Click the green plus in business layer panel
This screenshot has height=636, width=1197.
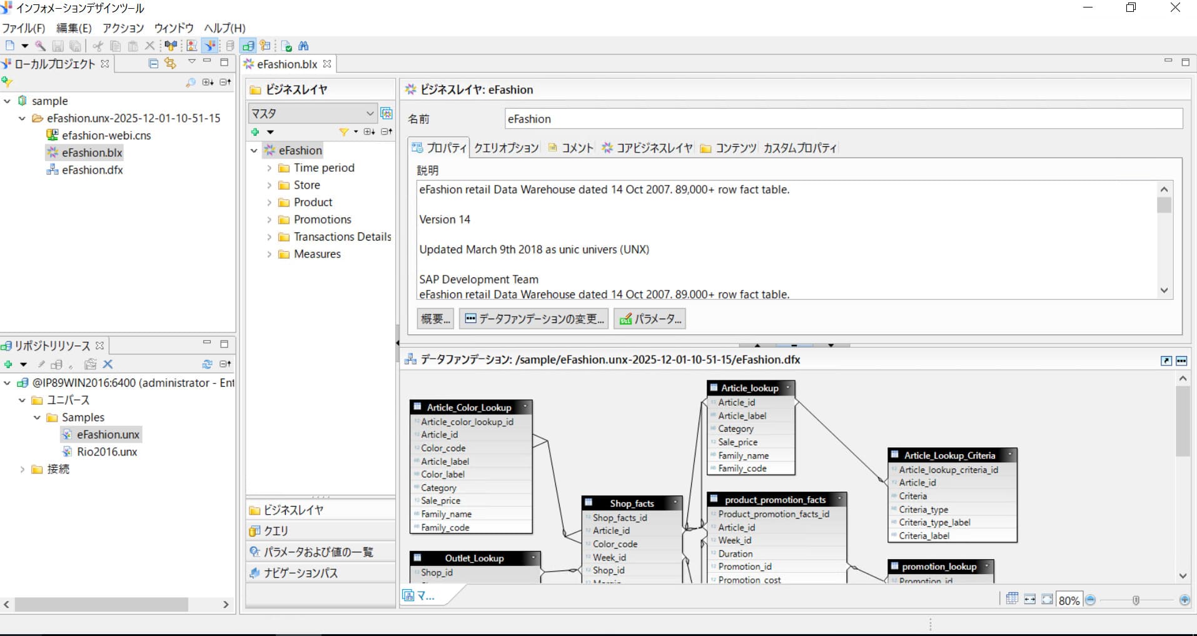tap(255, 132)
